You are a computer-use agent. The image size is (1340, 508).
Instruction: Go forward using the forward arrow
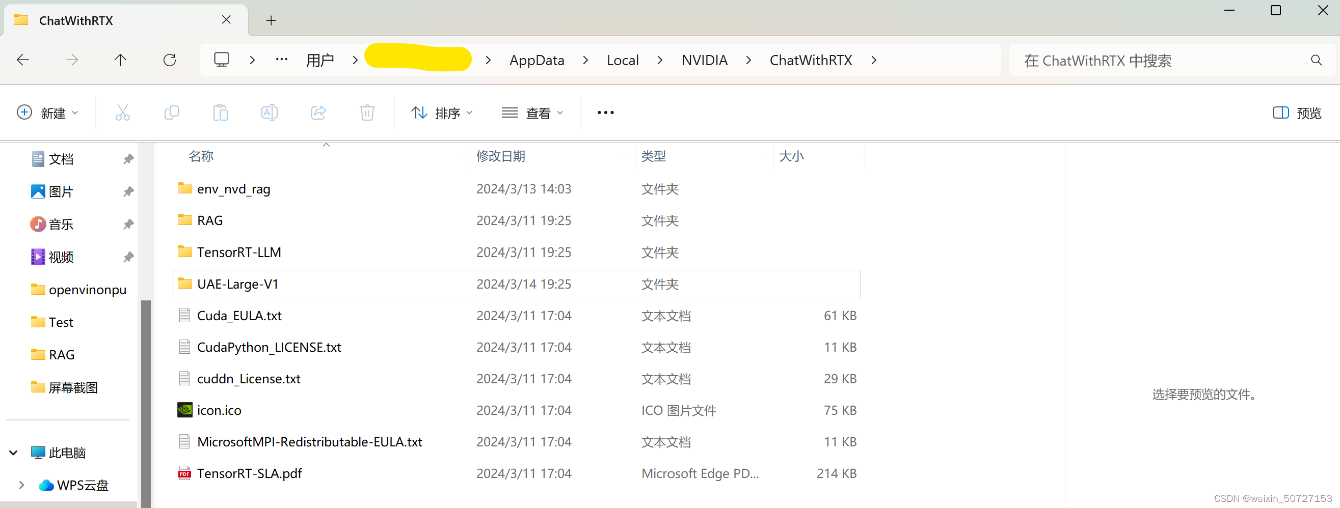click(72, 60)
